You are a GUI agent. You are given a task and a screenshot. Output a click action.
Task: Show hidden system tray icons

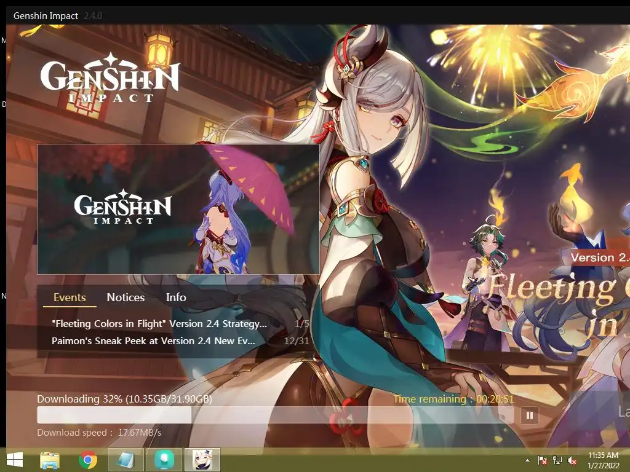pyautogui.click(x=527, y=460)
